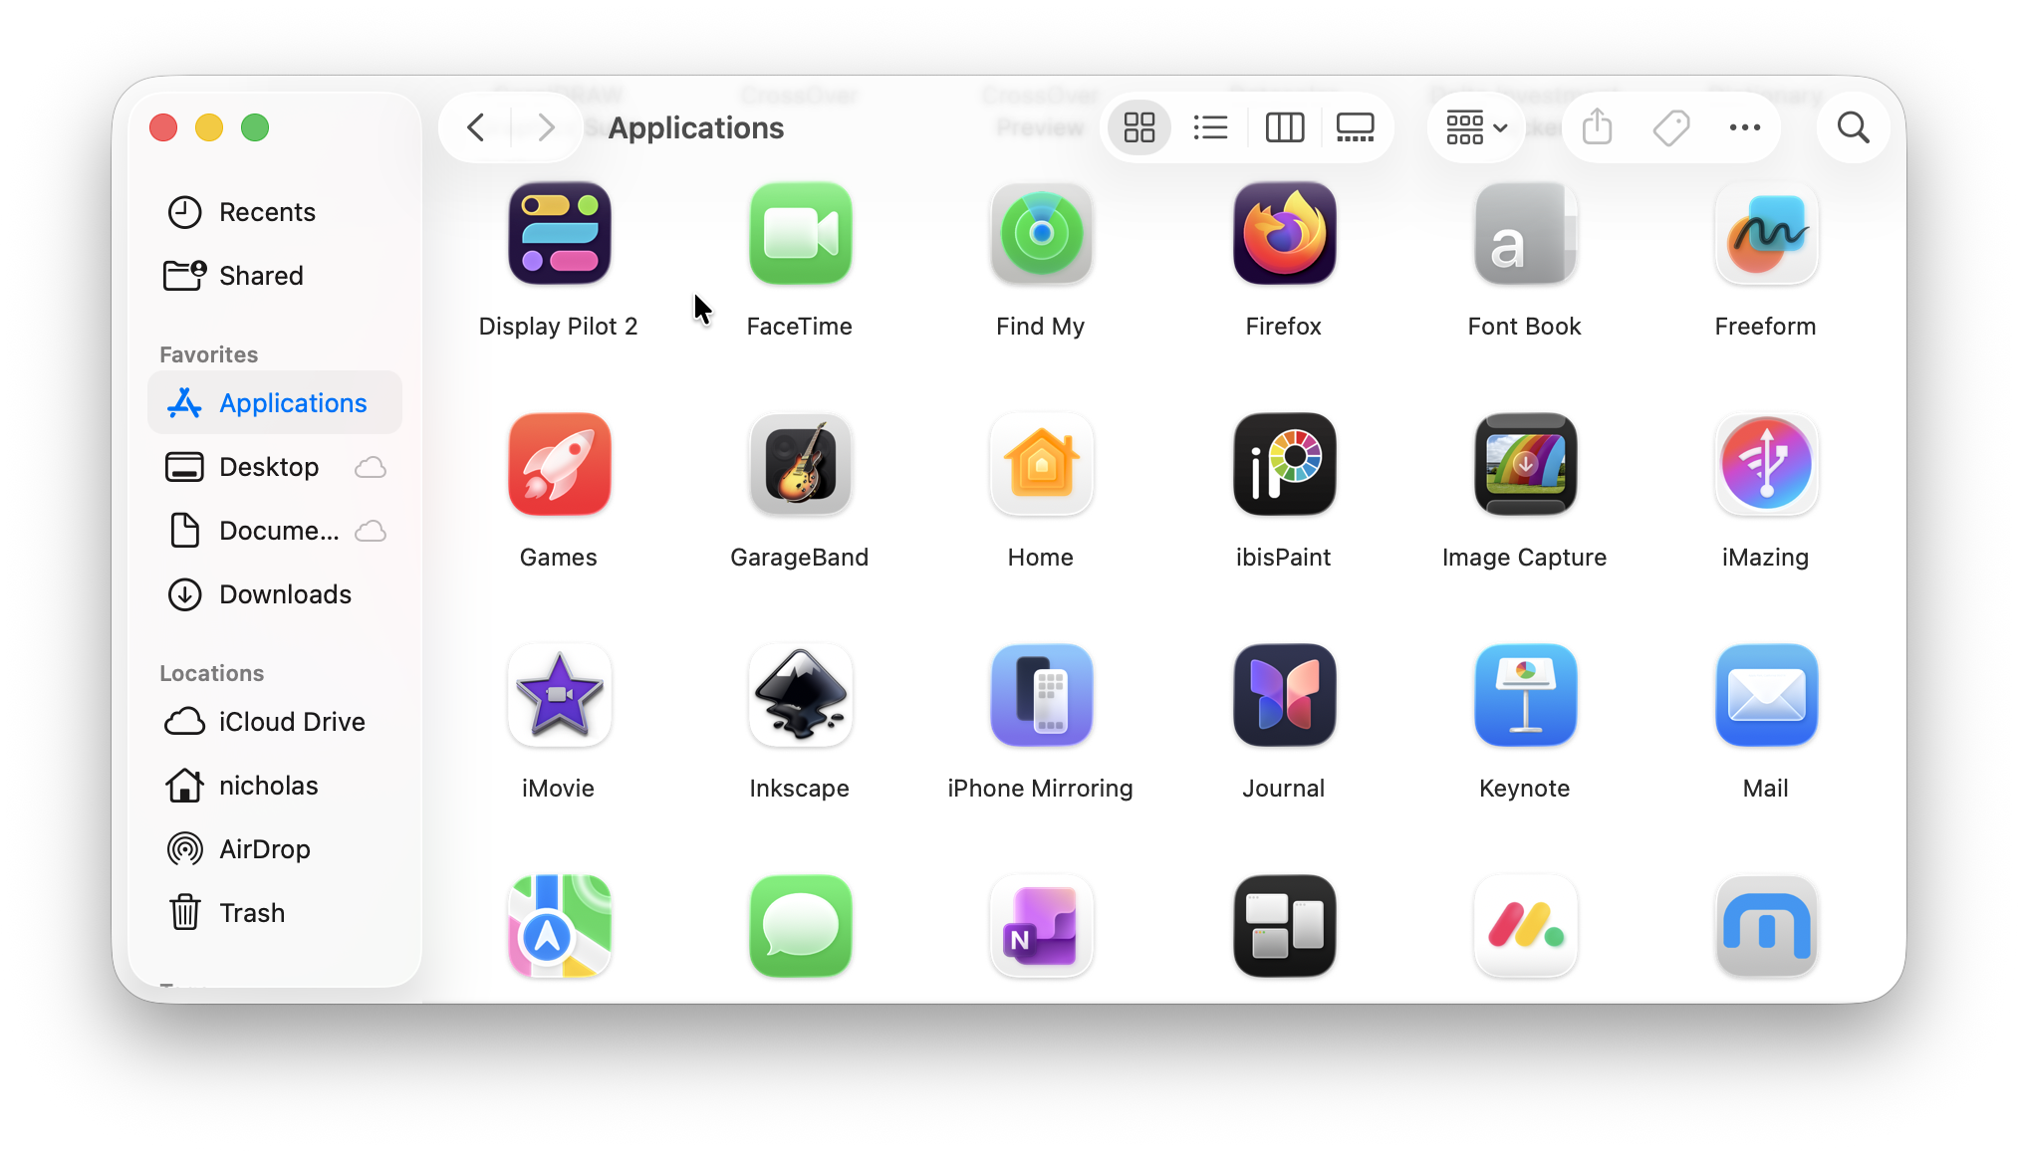The height and width of the screenshot is (1151, 2018).
Task: Open the Display Pilot 2 app icon
Action: pyautogui.click(x=559, y=234)
